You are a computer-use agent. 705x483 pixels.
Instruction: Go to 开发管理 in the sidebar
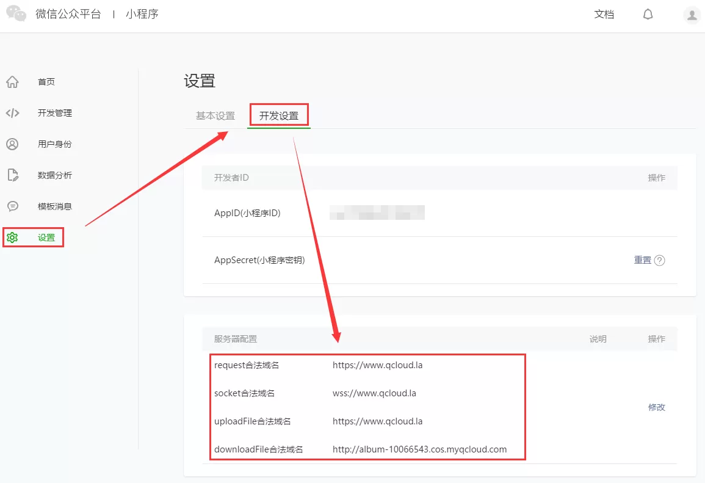pos(55,113)
